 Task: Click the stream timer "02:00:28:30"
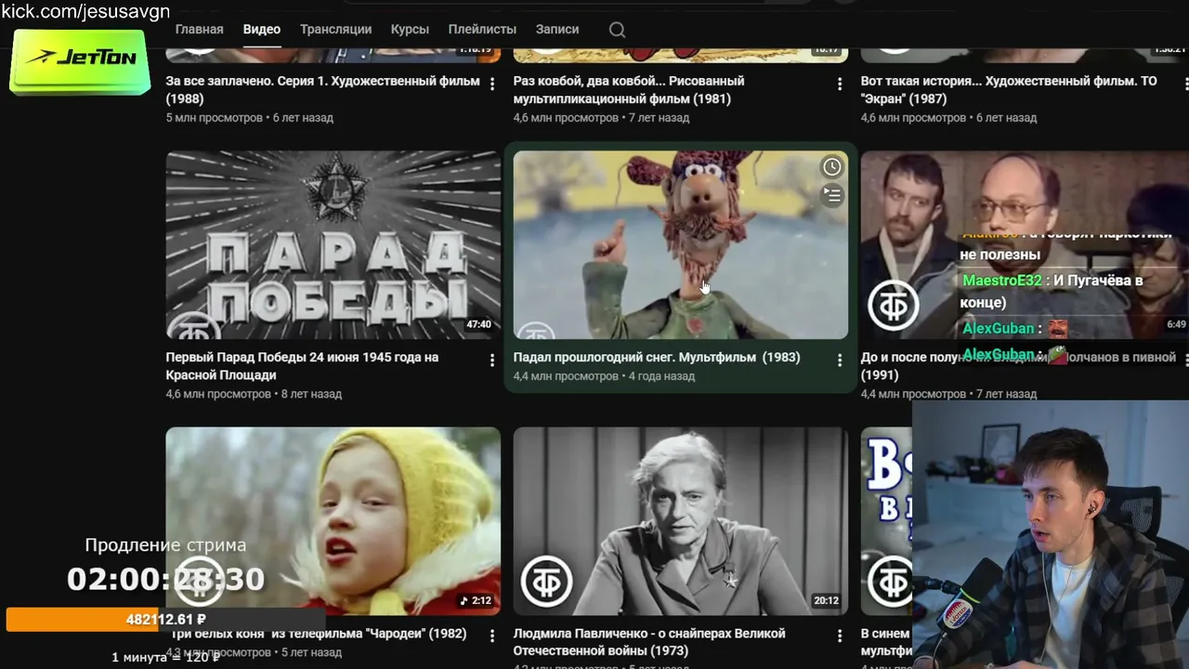click(x=165, y=579)
